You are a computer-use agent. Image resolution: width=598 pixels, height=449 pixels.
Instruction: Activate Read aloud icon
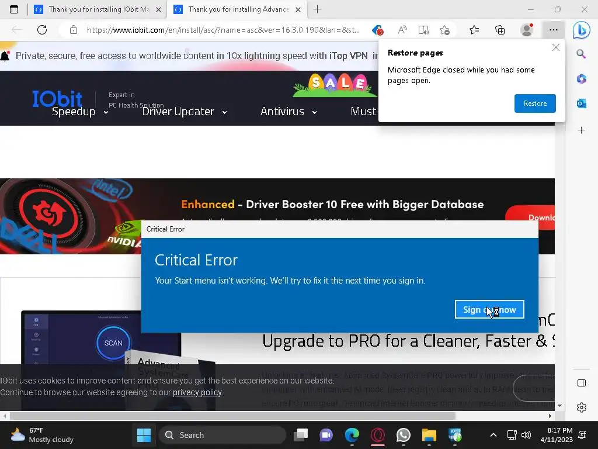402,30
